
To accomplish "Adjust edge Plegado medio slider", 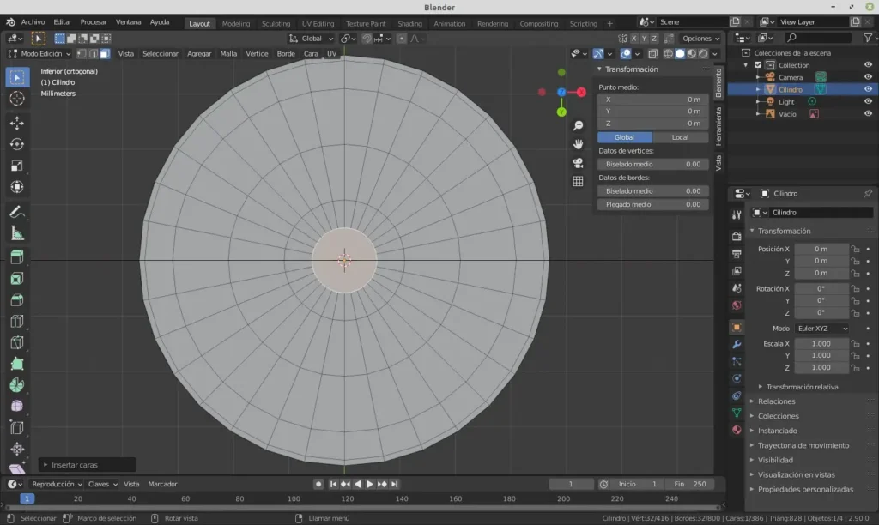I will (653, 204).
